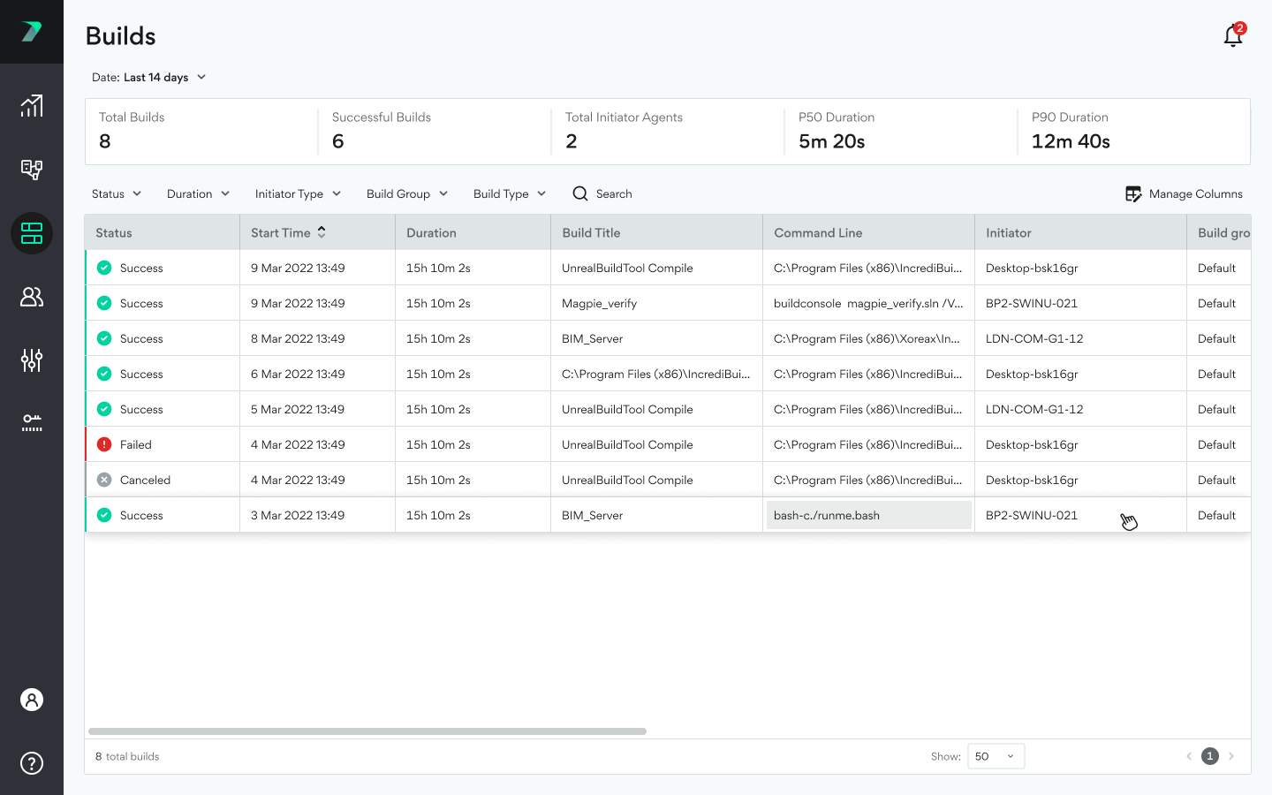This screenshot has width=1272, height=795.
Task: Open the user profile icon
Action: tap(32, 700)
